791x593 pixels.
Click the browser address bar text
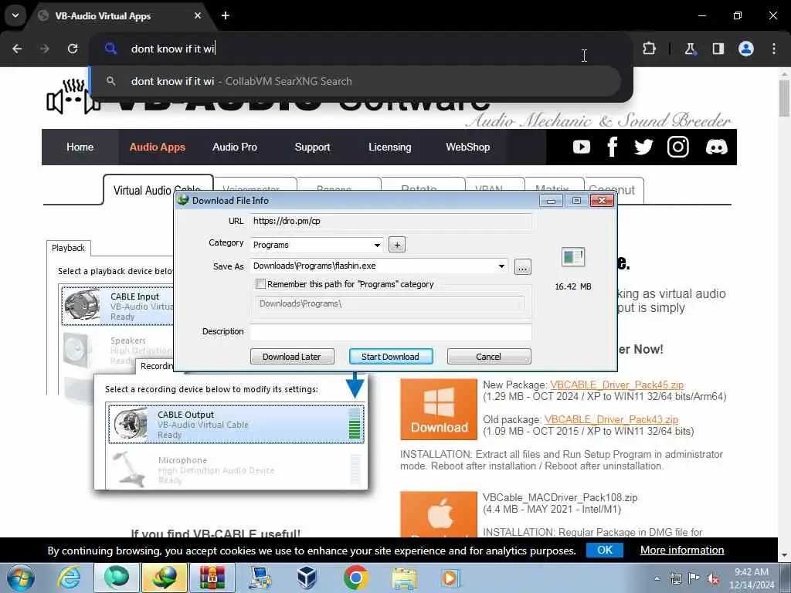pos(172,49)
